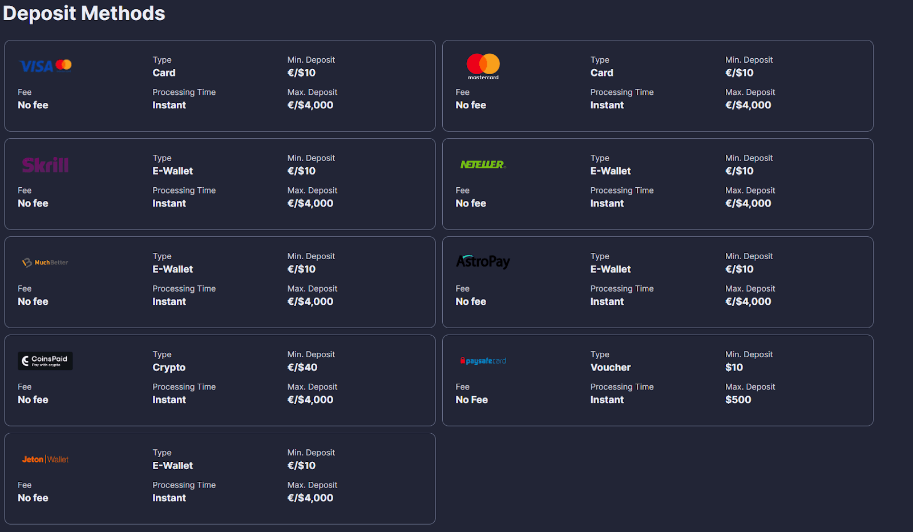This screenshot has width=913, height=532.
Task: Click €/$10 min deposit in Visa card
Action: click(x=301, y=72)
